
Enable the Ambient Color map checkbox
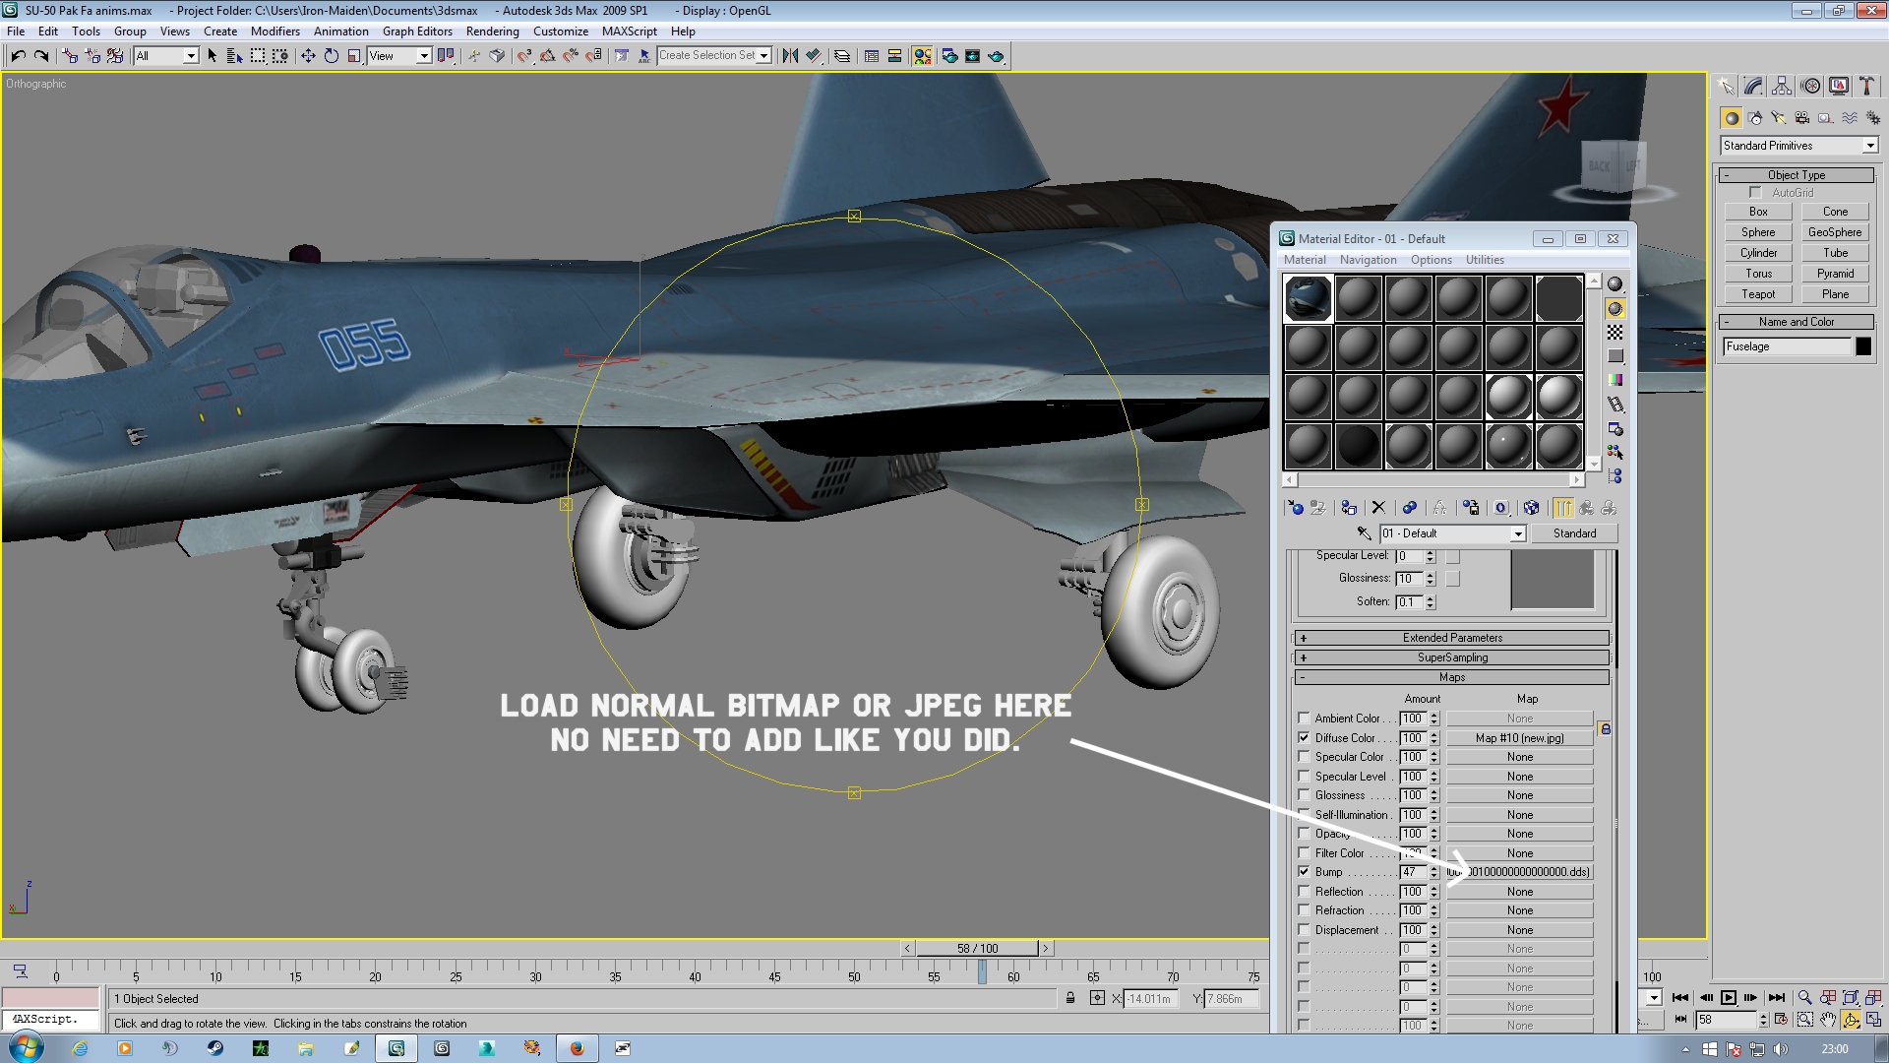point(1304,719)
